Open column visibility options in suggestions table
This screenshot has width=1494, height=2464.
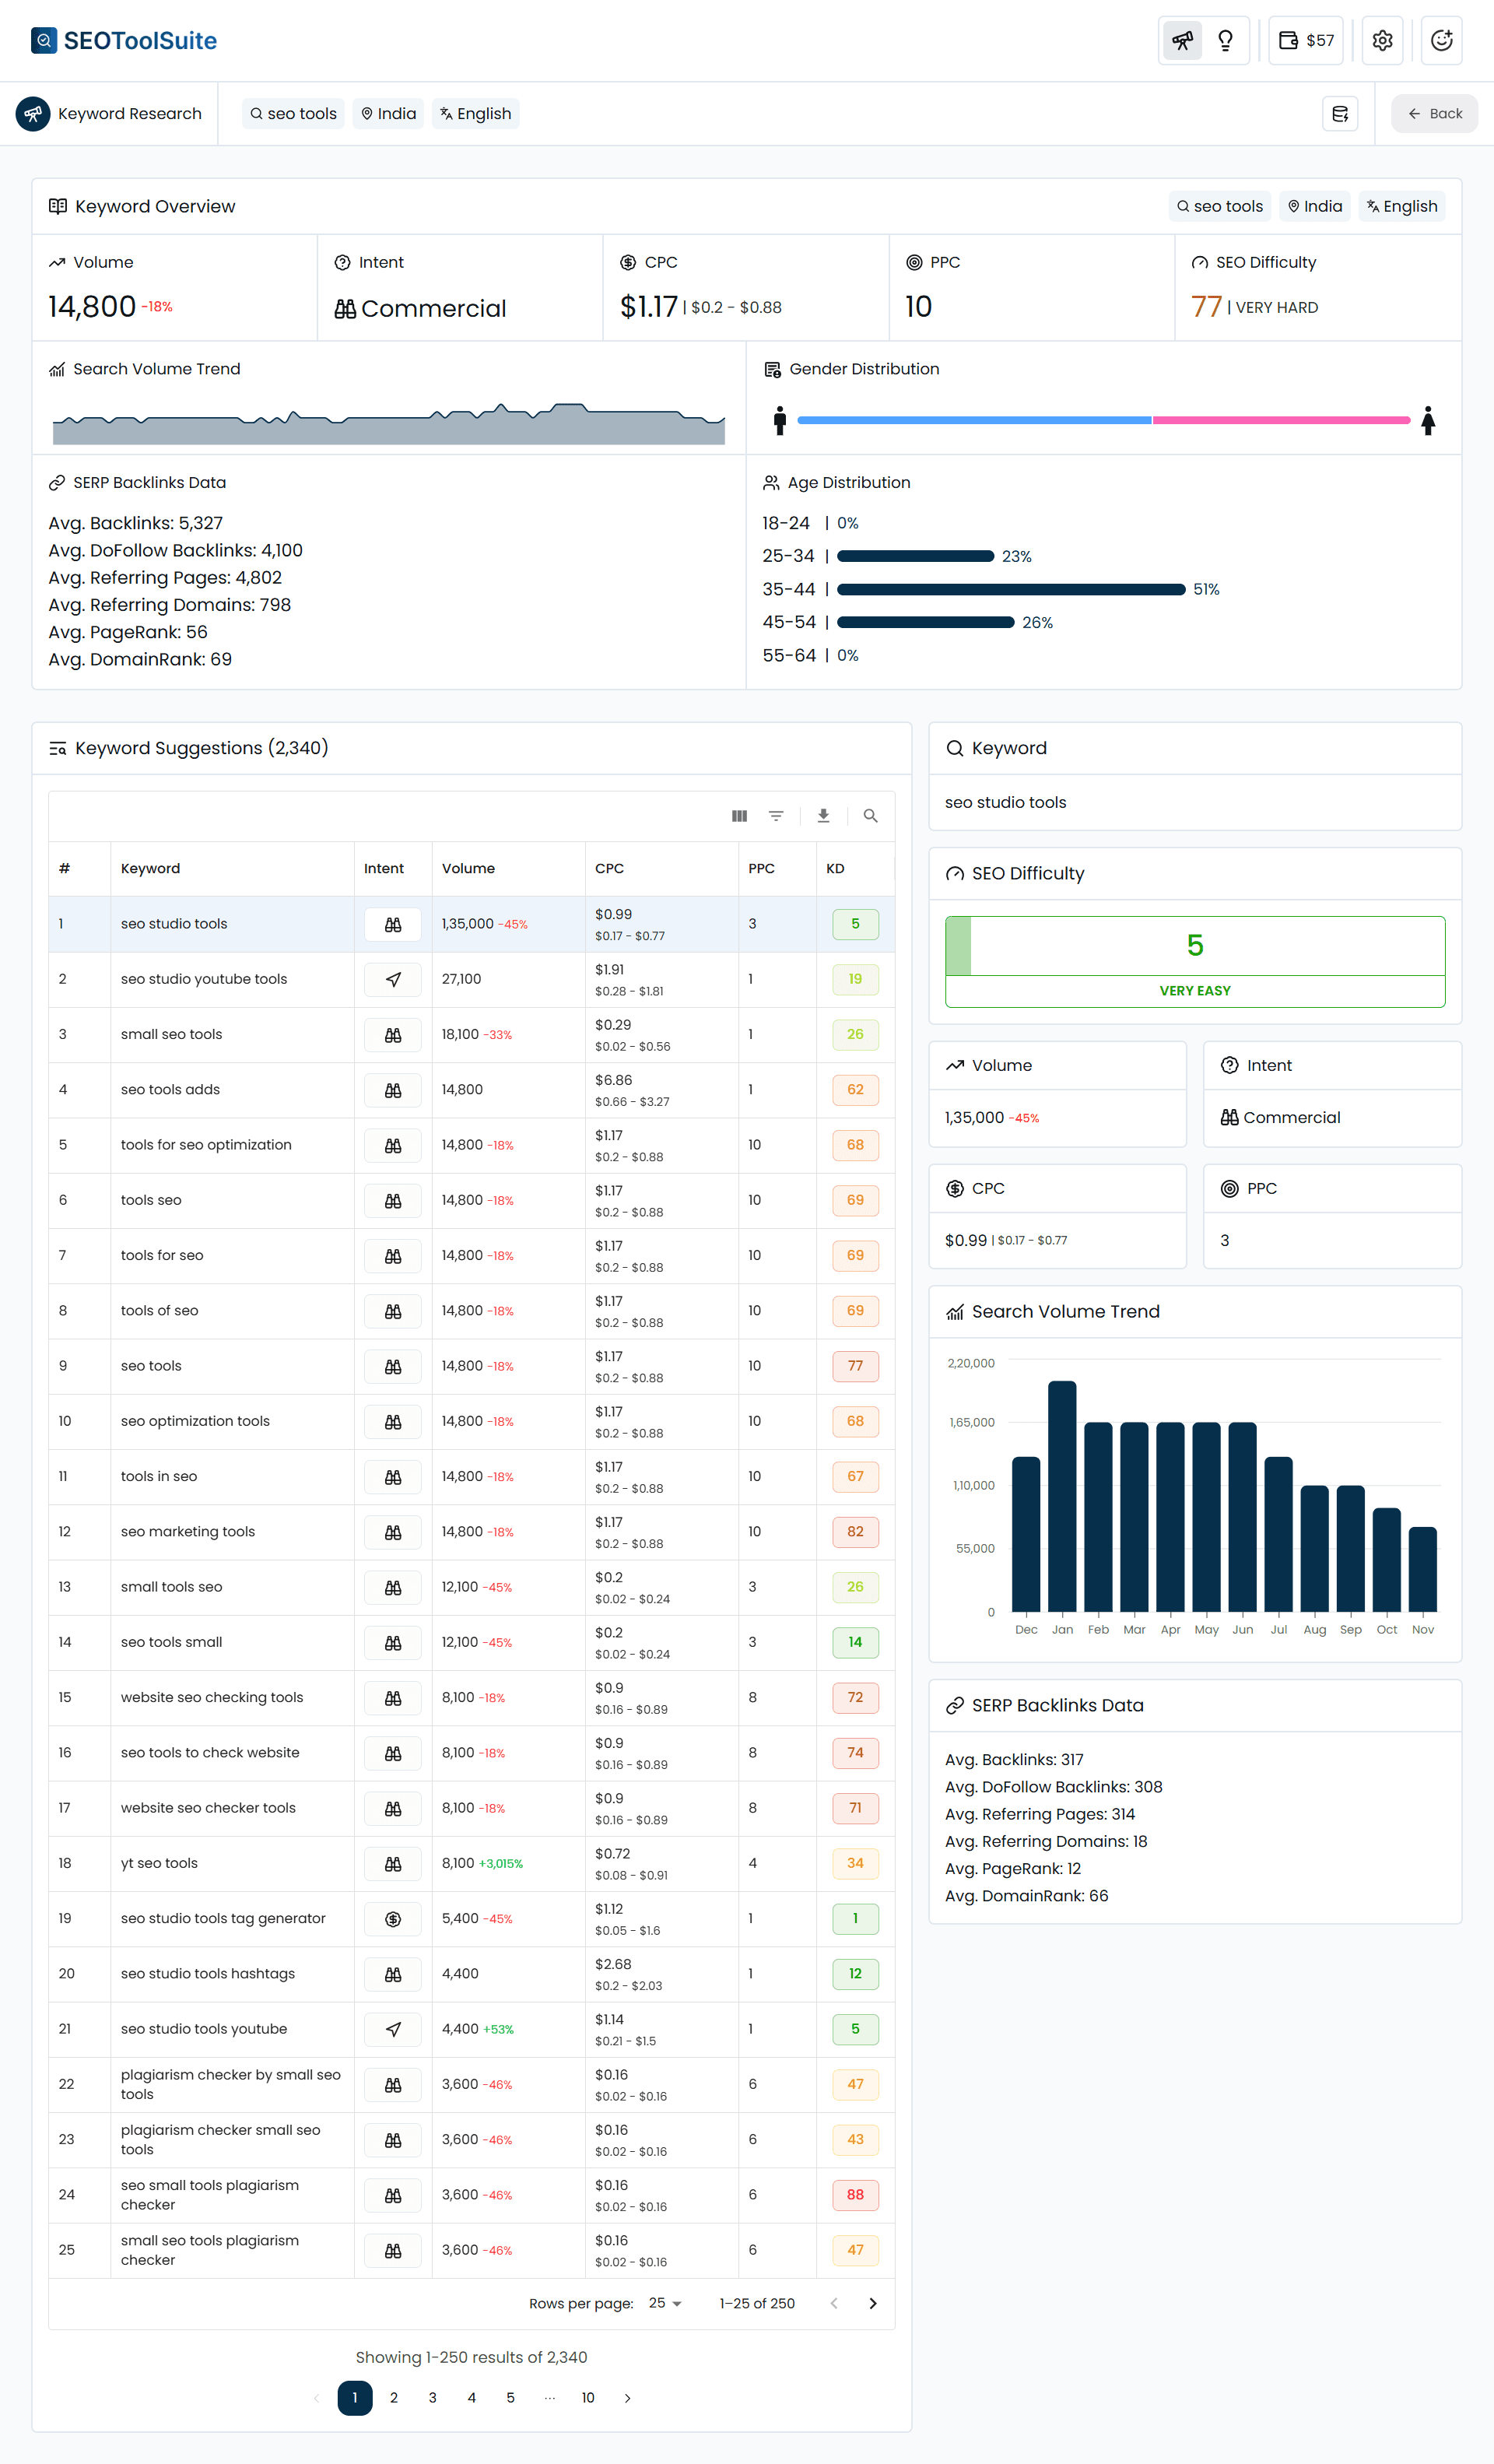pos(739,816)
